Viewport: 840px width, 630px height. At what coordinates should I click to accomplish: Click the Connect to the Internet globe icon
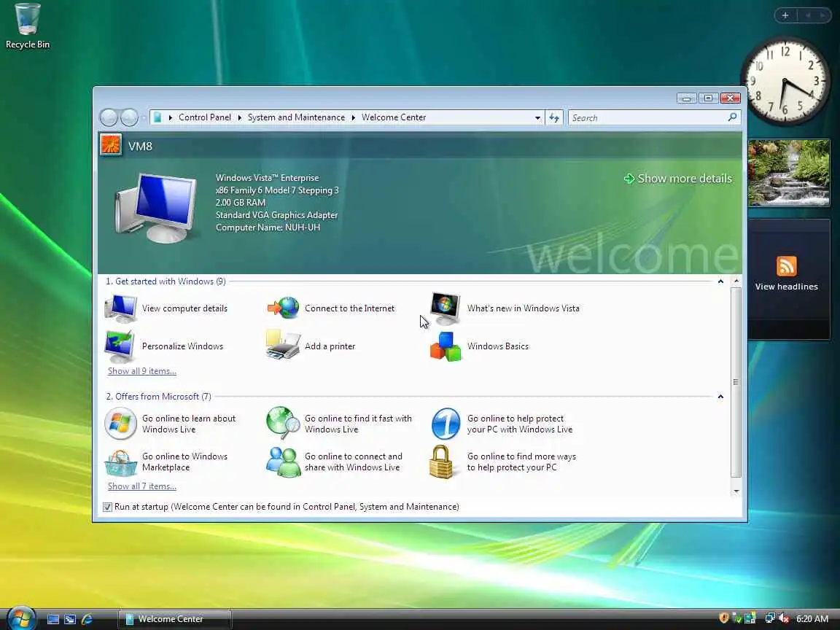coord(284,308)
